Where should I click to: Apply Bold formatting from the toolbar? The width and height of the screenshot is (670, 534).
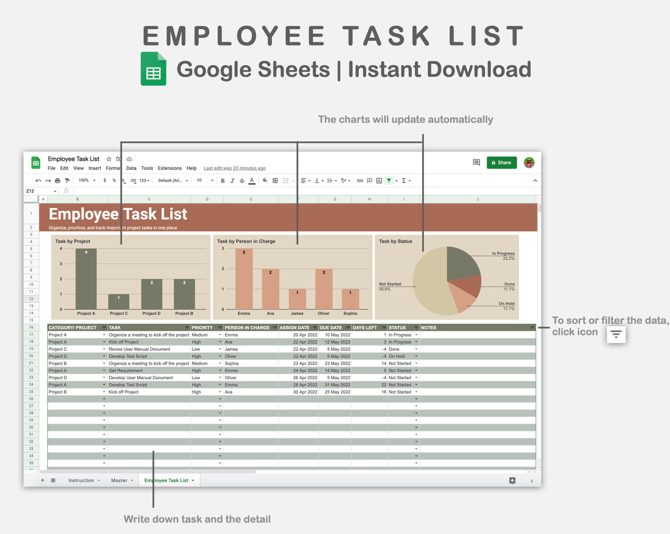(223, 180)
